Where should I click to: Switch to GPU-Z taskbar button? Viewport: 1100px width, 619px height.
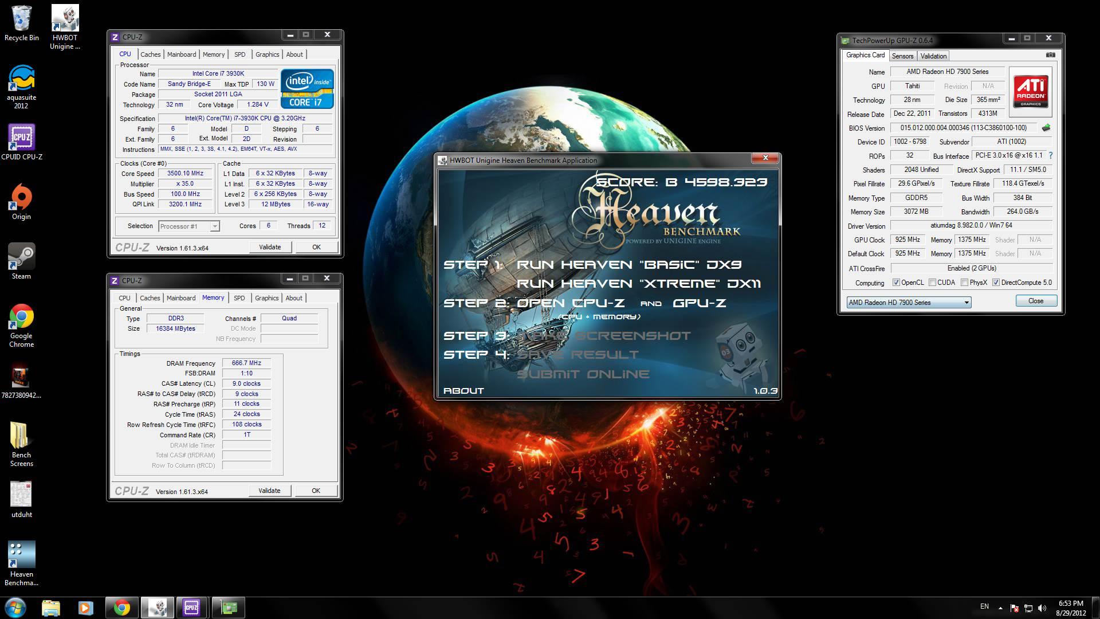(228, 608)
